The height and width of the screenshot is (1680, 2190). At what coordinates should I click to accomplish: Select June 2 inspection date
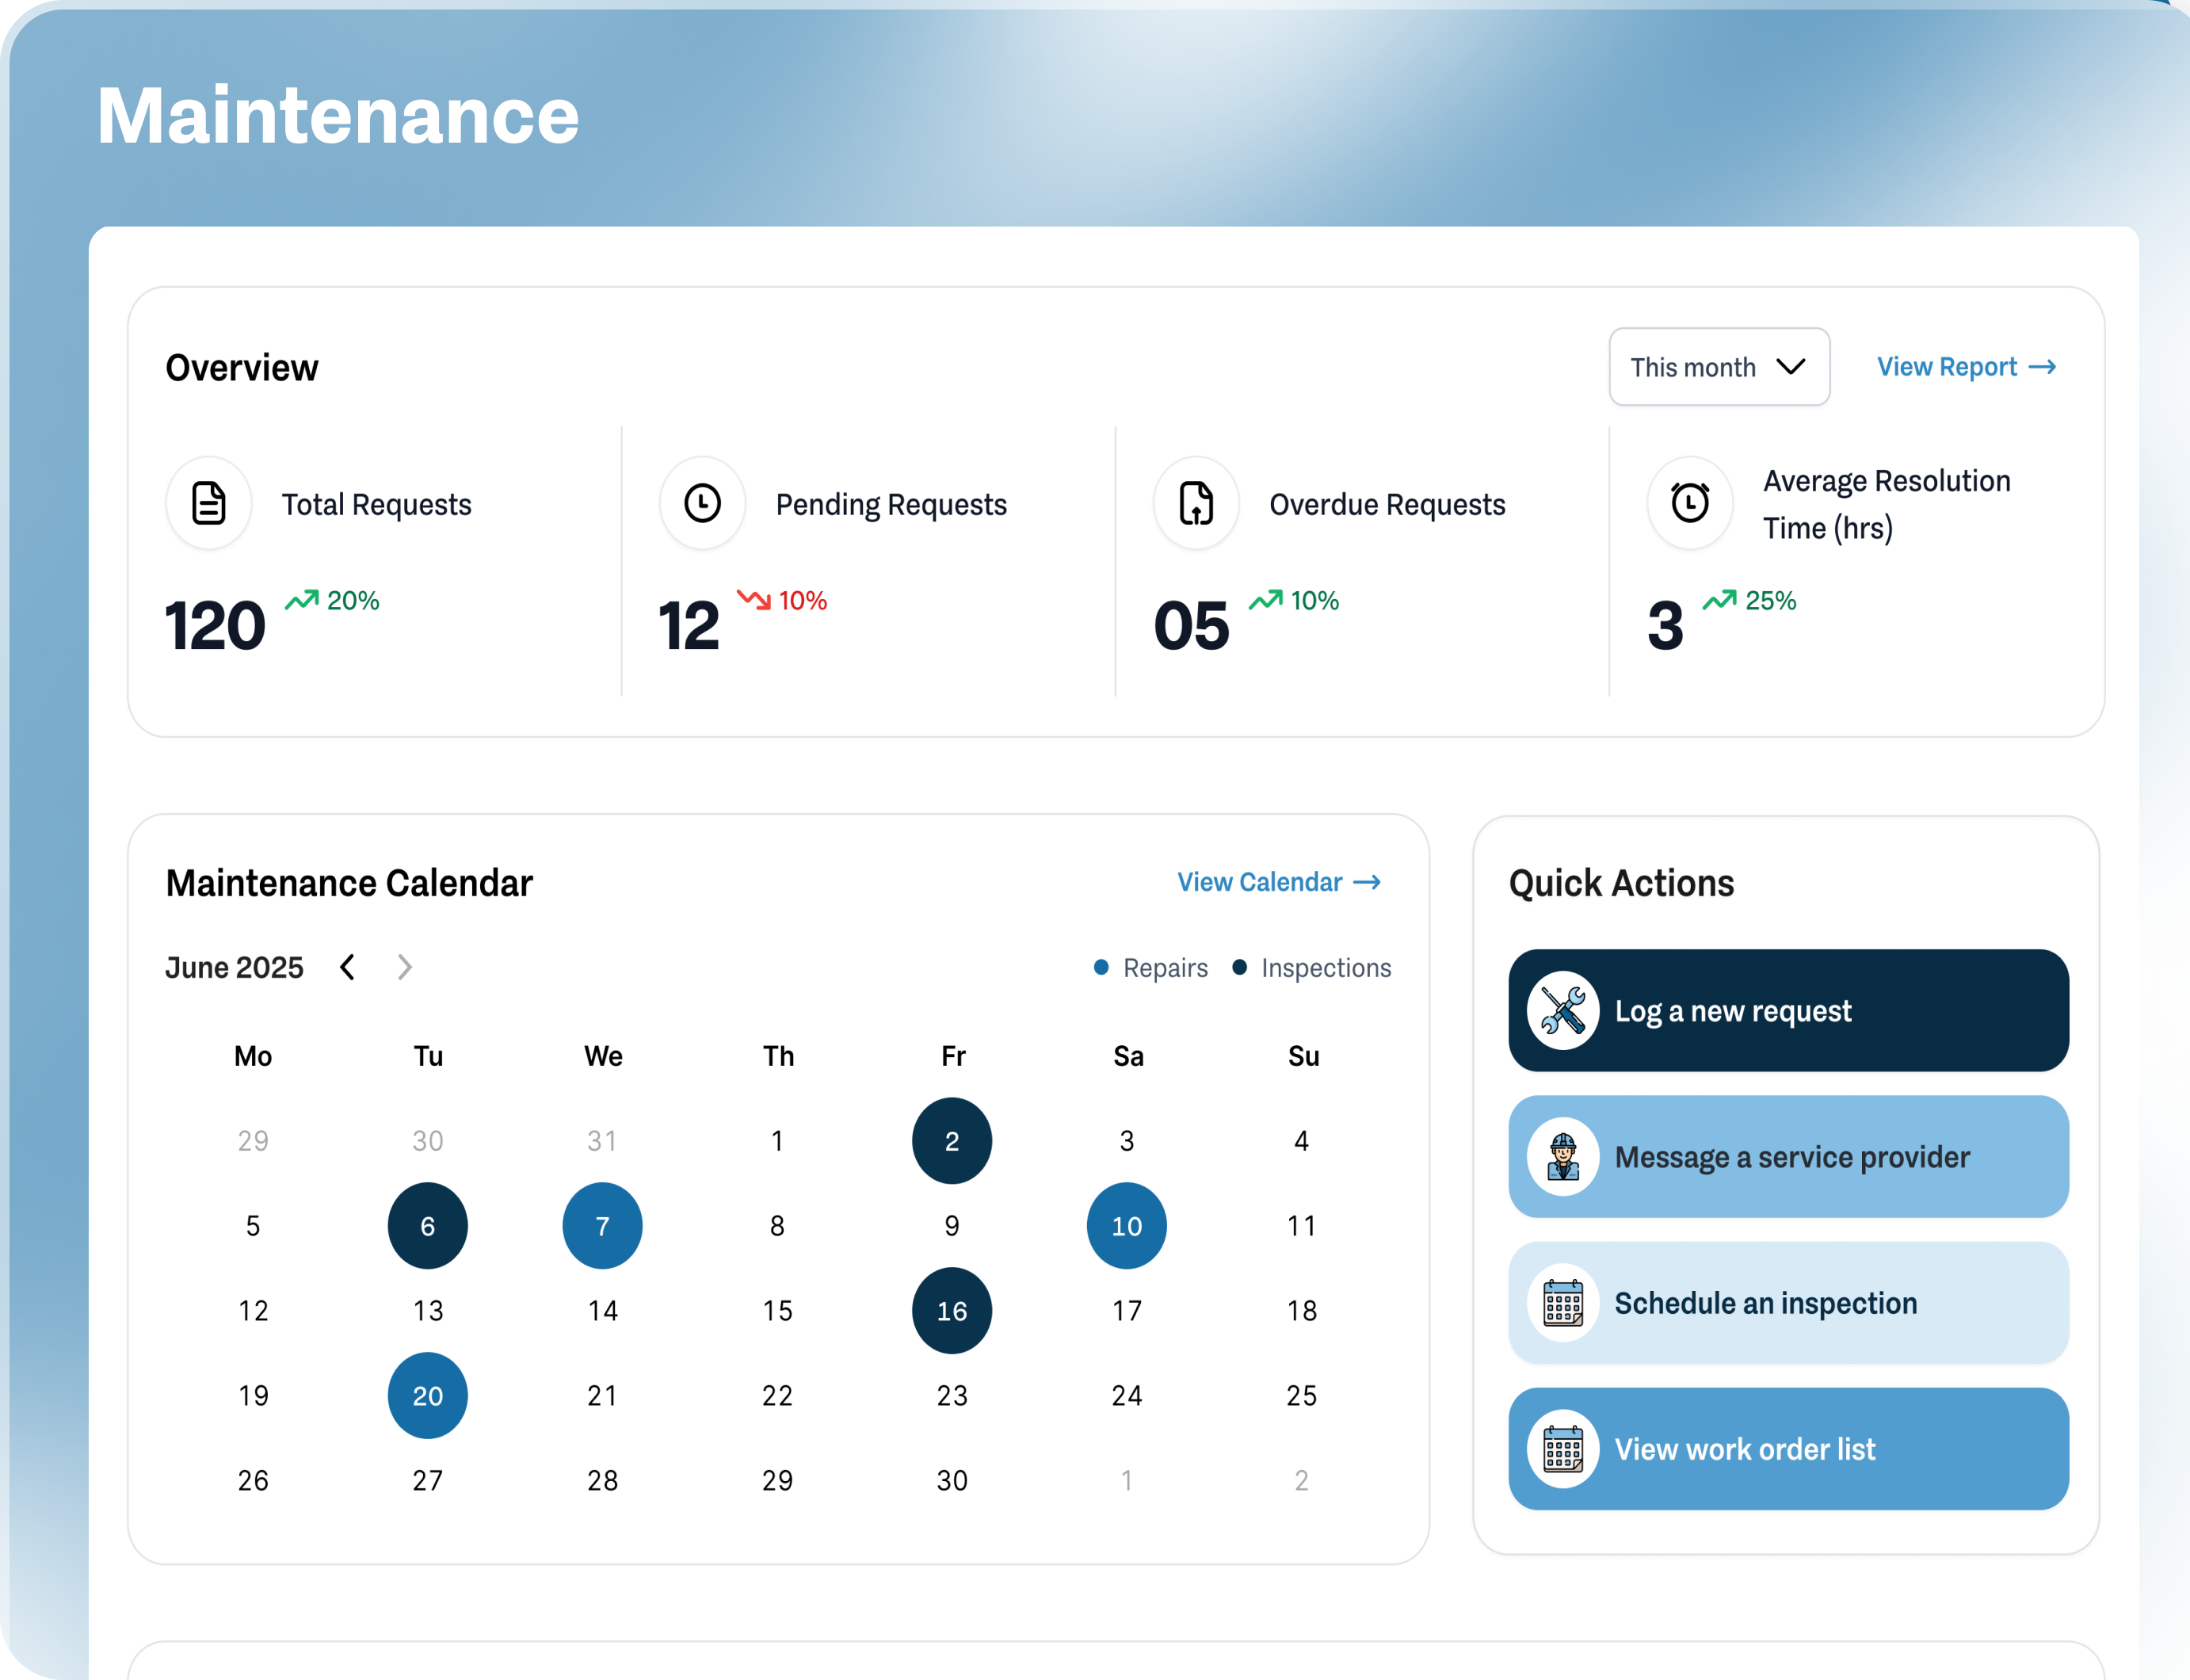pyautogui.click(x=952, y=1141)
